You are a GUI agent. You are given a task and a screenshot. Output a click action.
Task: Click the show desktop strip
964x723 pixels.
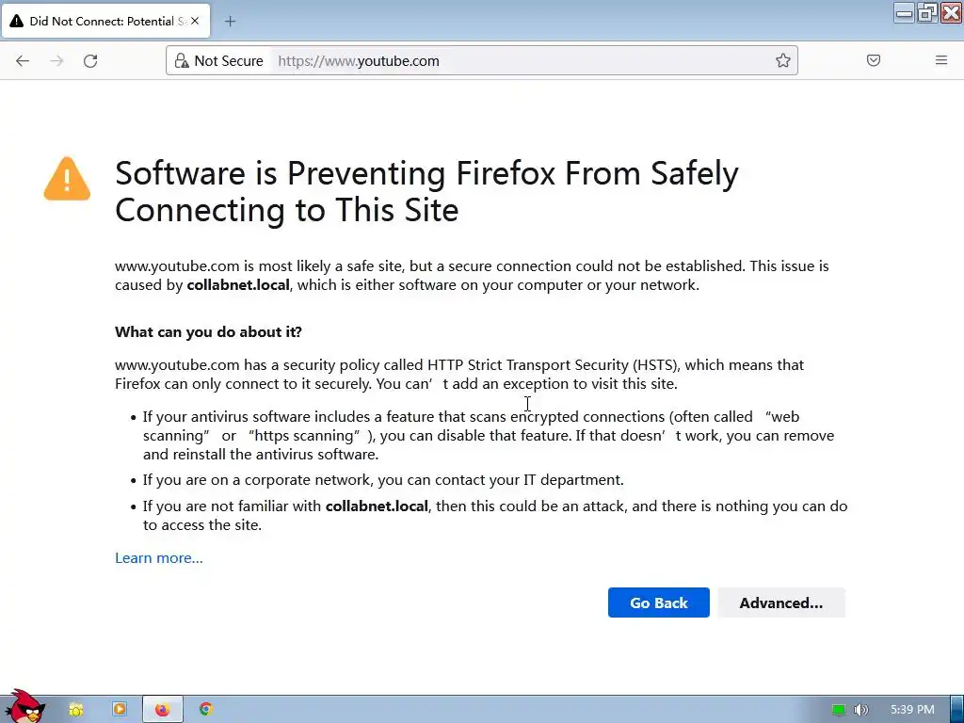[956, 710]
